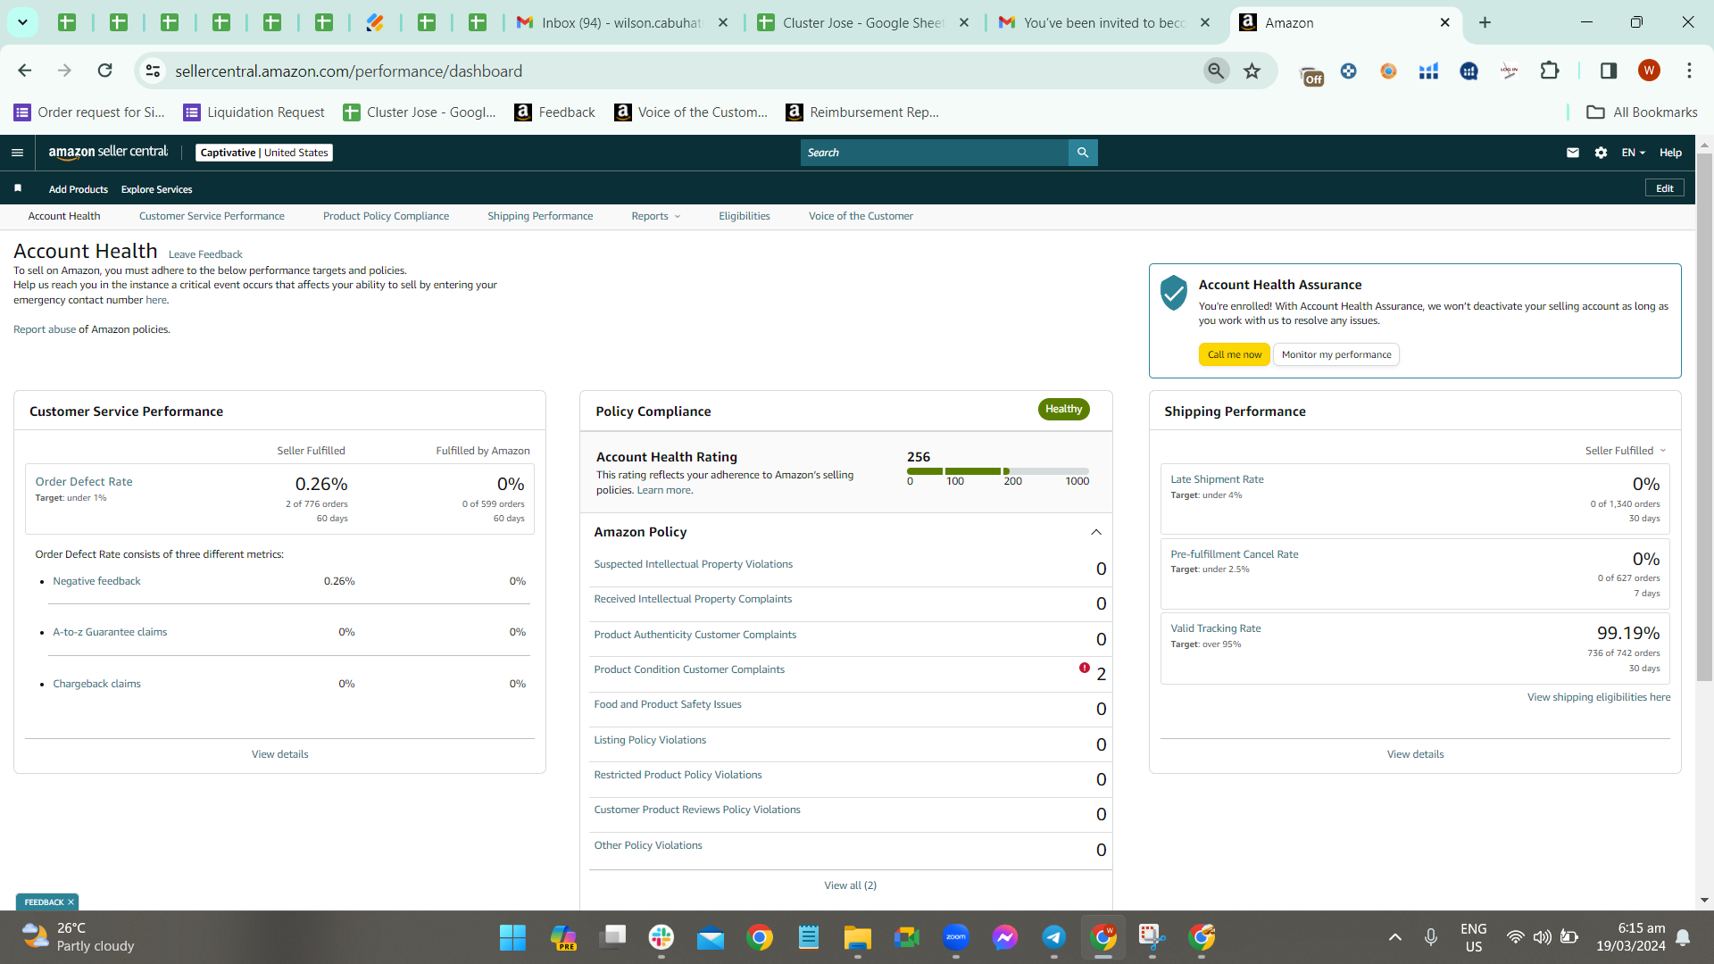The image size is (1714, 964).
Task: Click the Account Health Rating progress bar
Action: coord(998,471)
